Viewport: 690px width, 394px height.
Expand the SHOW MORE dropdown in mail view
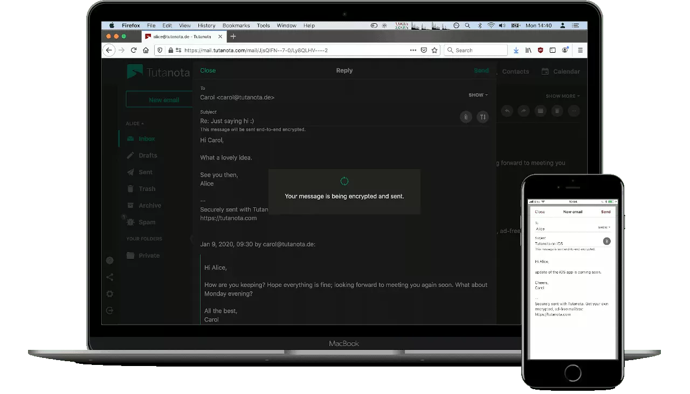click(563, 96)
